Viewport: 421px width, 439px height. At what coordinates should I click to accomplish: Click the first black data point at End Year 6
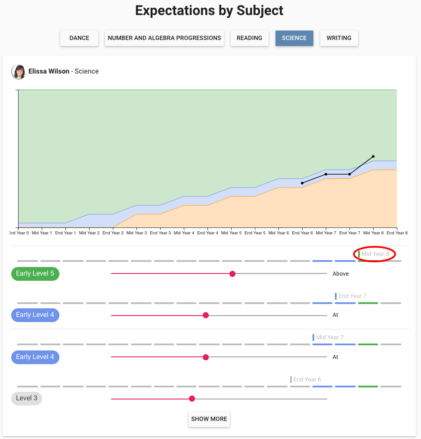click(302, 183)
